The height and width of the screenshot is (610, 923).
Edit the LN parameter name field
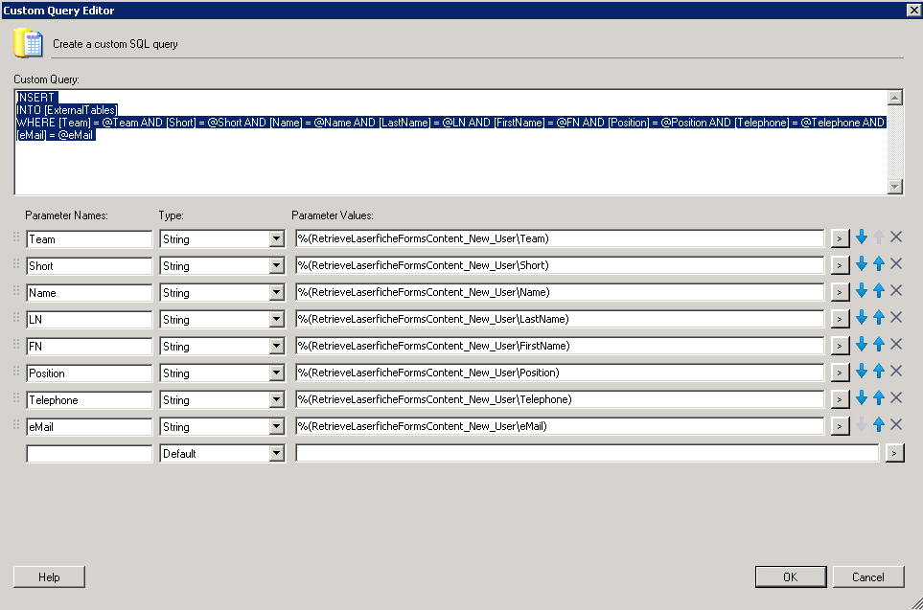(x=89, y=320)
